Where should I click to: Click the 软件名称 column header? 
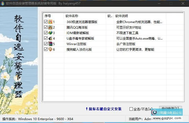85,16
